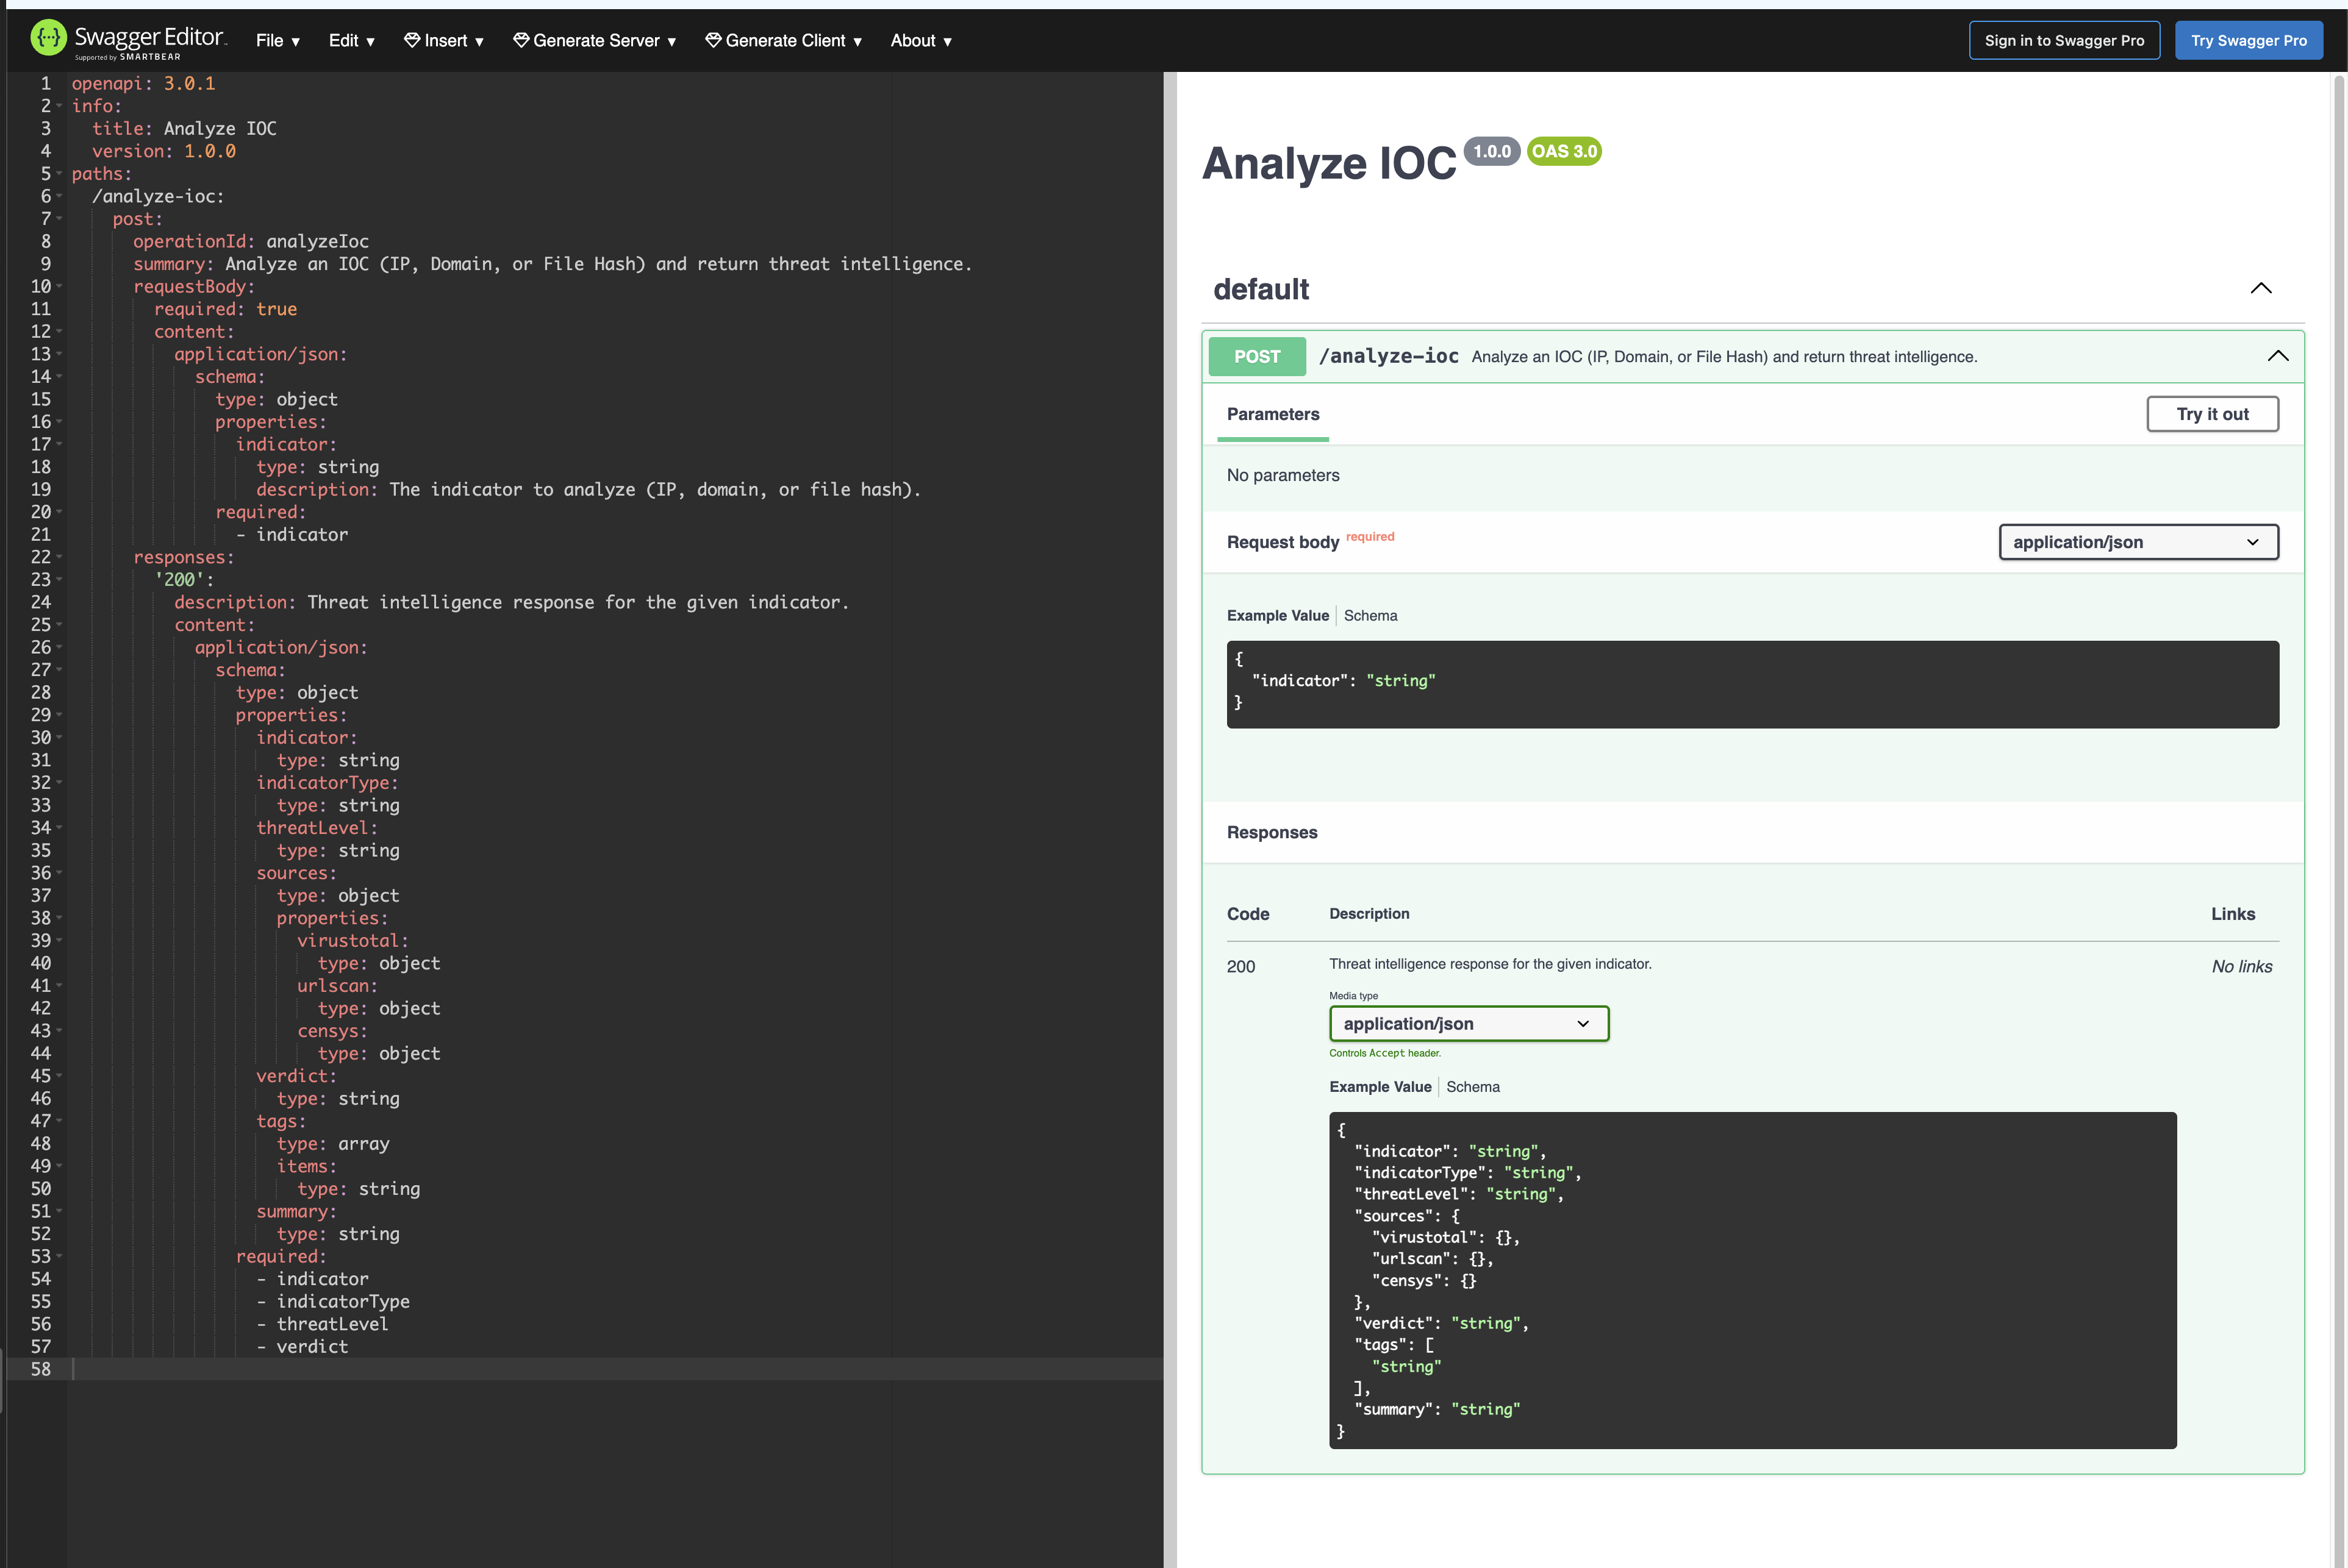Fold the responses block at line 22
Screen dimensions: 2348x1568
click(x=59, y=557)
